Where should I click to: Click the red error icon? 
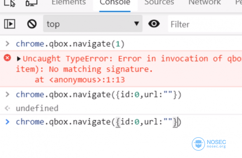(7, 58)
